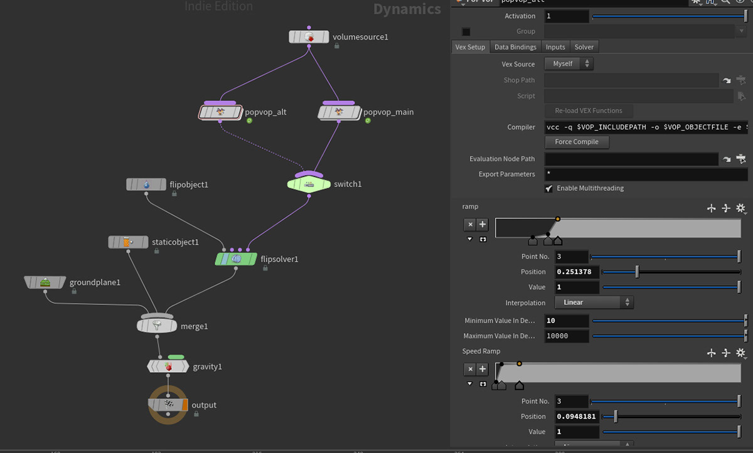Open the Shop Path operator chooser icon

coord(741,80)
